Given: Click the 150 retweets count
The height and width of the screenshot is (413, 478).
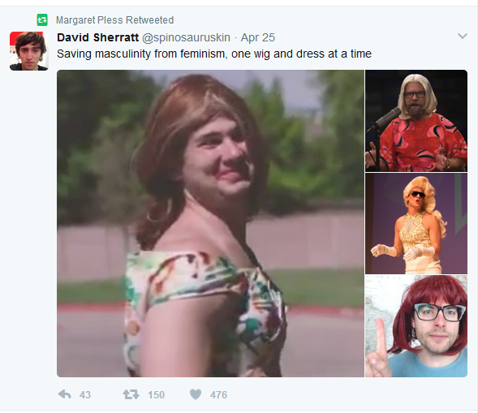Looking at the screenshot, I should pos(156,394).
